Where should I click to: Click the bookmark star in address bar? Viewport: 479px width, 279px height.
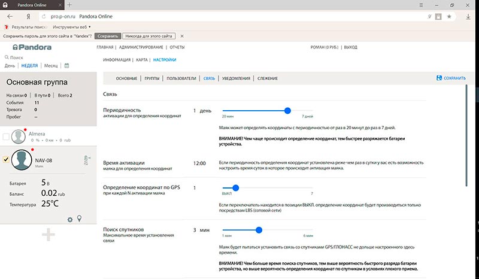click(449, 16)
